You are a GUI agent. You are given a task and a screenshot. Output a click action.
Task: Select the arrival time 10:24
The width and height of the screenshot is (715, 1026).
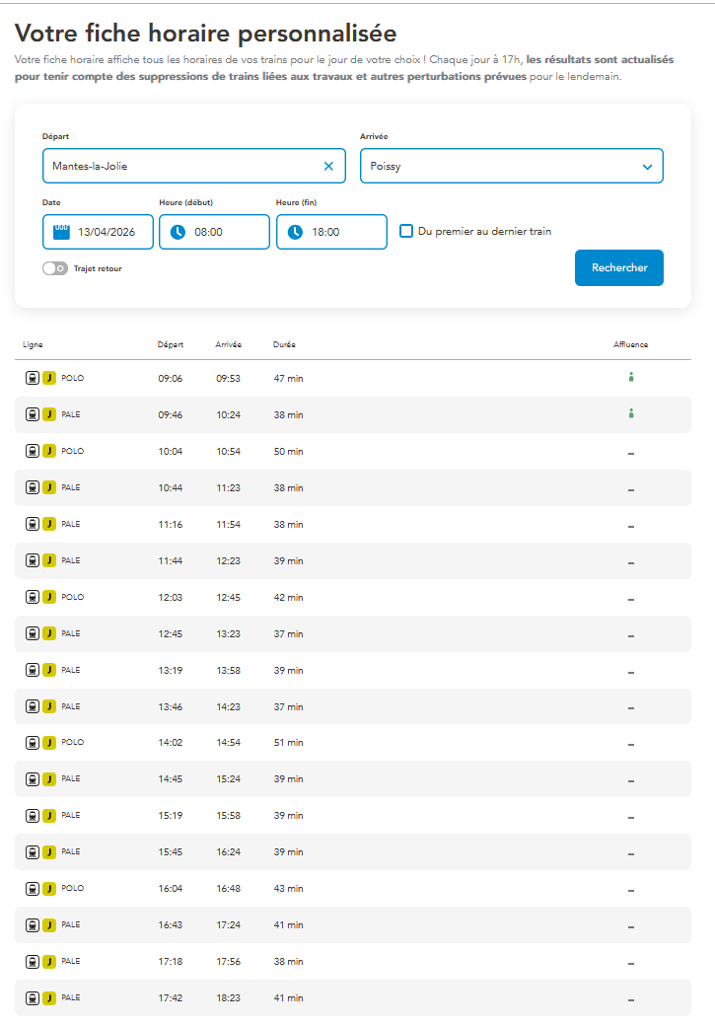click(228, 415)
